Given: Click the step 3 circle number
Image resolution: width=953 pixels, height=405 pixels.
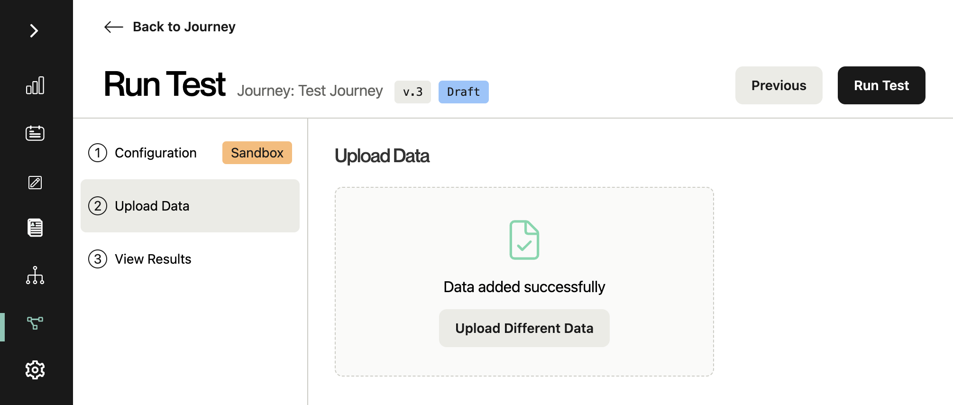Looking at the screenshot, I should pyautogui.click(x=98, y=259).
